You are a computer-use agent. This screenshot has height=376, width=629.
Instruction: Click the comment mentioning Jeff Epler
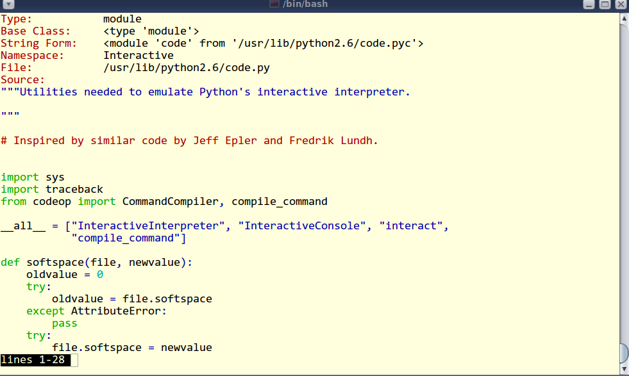point(189,141)
